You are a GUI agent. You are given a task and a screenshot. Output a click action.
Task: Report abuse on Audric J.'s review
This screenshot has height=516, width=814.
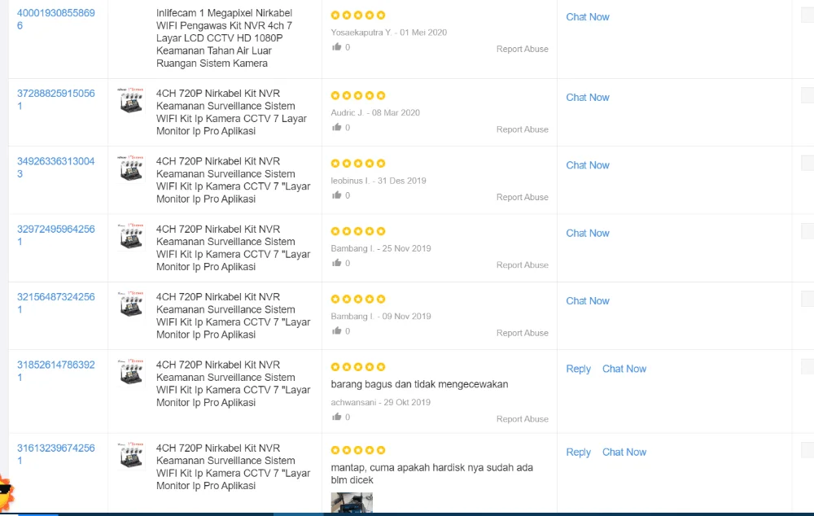[522, 129]
